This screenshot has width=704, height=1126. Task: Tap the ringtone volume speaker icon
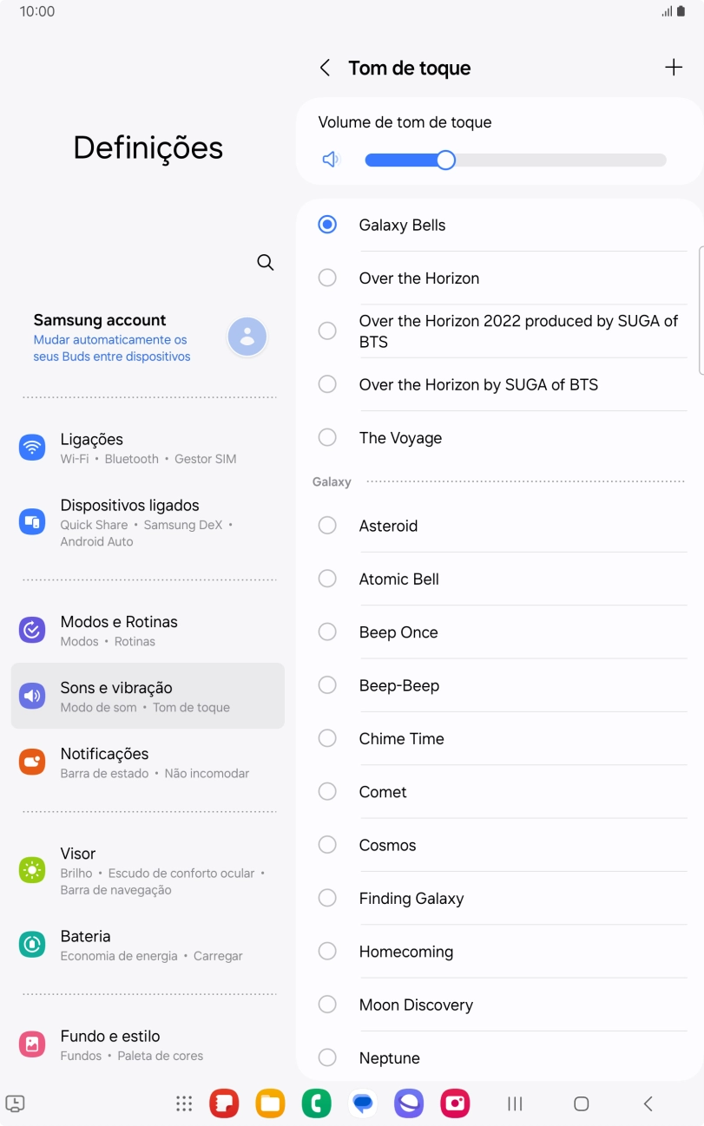coord(331,160)
